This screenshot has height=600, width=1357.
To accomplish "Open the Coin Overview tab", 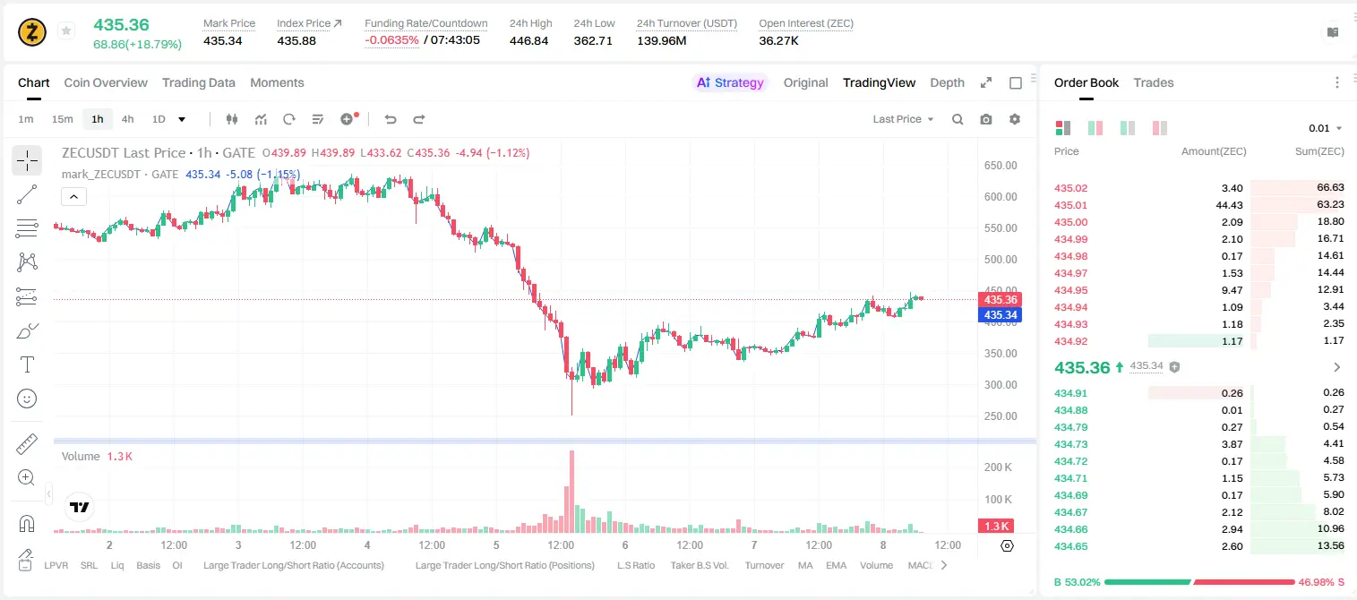I will pyautogui.click(x=106, y=82).
